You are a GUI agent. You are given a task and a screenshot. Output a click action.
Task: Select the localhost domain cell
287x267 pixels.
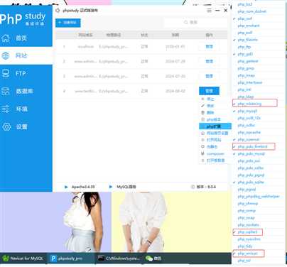[86, 47]
